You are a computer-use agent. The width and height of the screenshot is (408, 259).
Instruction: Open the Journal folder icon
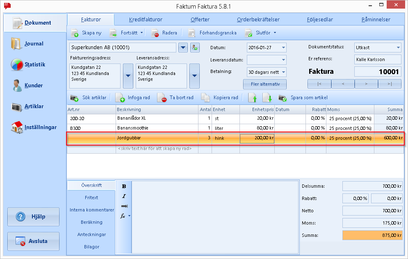(16, 44)
